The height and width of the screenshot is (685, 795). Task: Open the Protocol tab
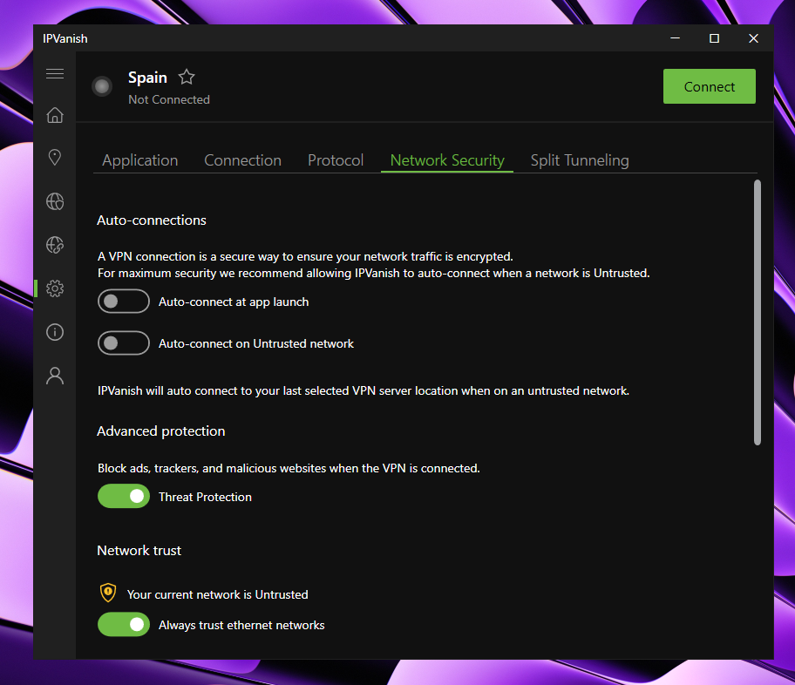(x=336, y=160)
